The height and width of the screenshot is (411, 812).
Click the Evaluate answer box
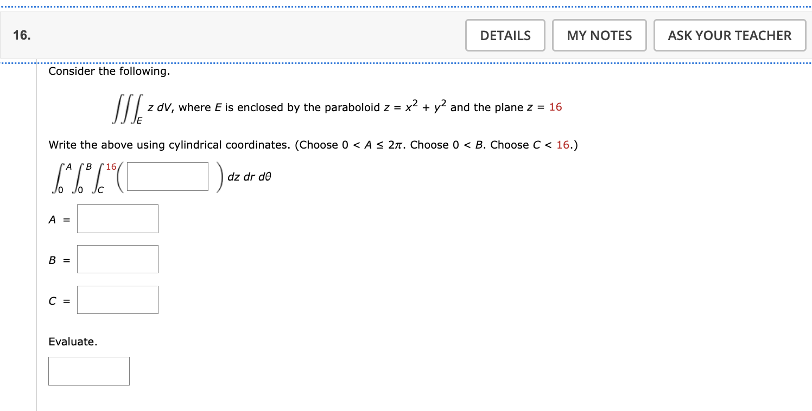point(88,370)
